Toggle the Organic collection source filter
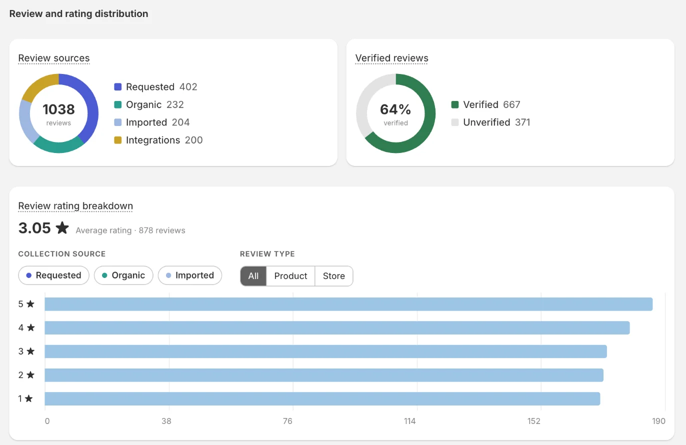 coord(123,275)
